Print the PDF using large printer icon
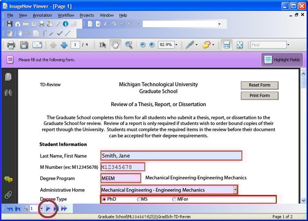 point(11,45)
